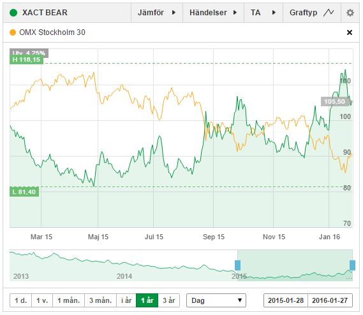The width and height of the screenshot is (363, 315).
Task: Click the H 116,15 high label
Action: click(26, 60)
